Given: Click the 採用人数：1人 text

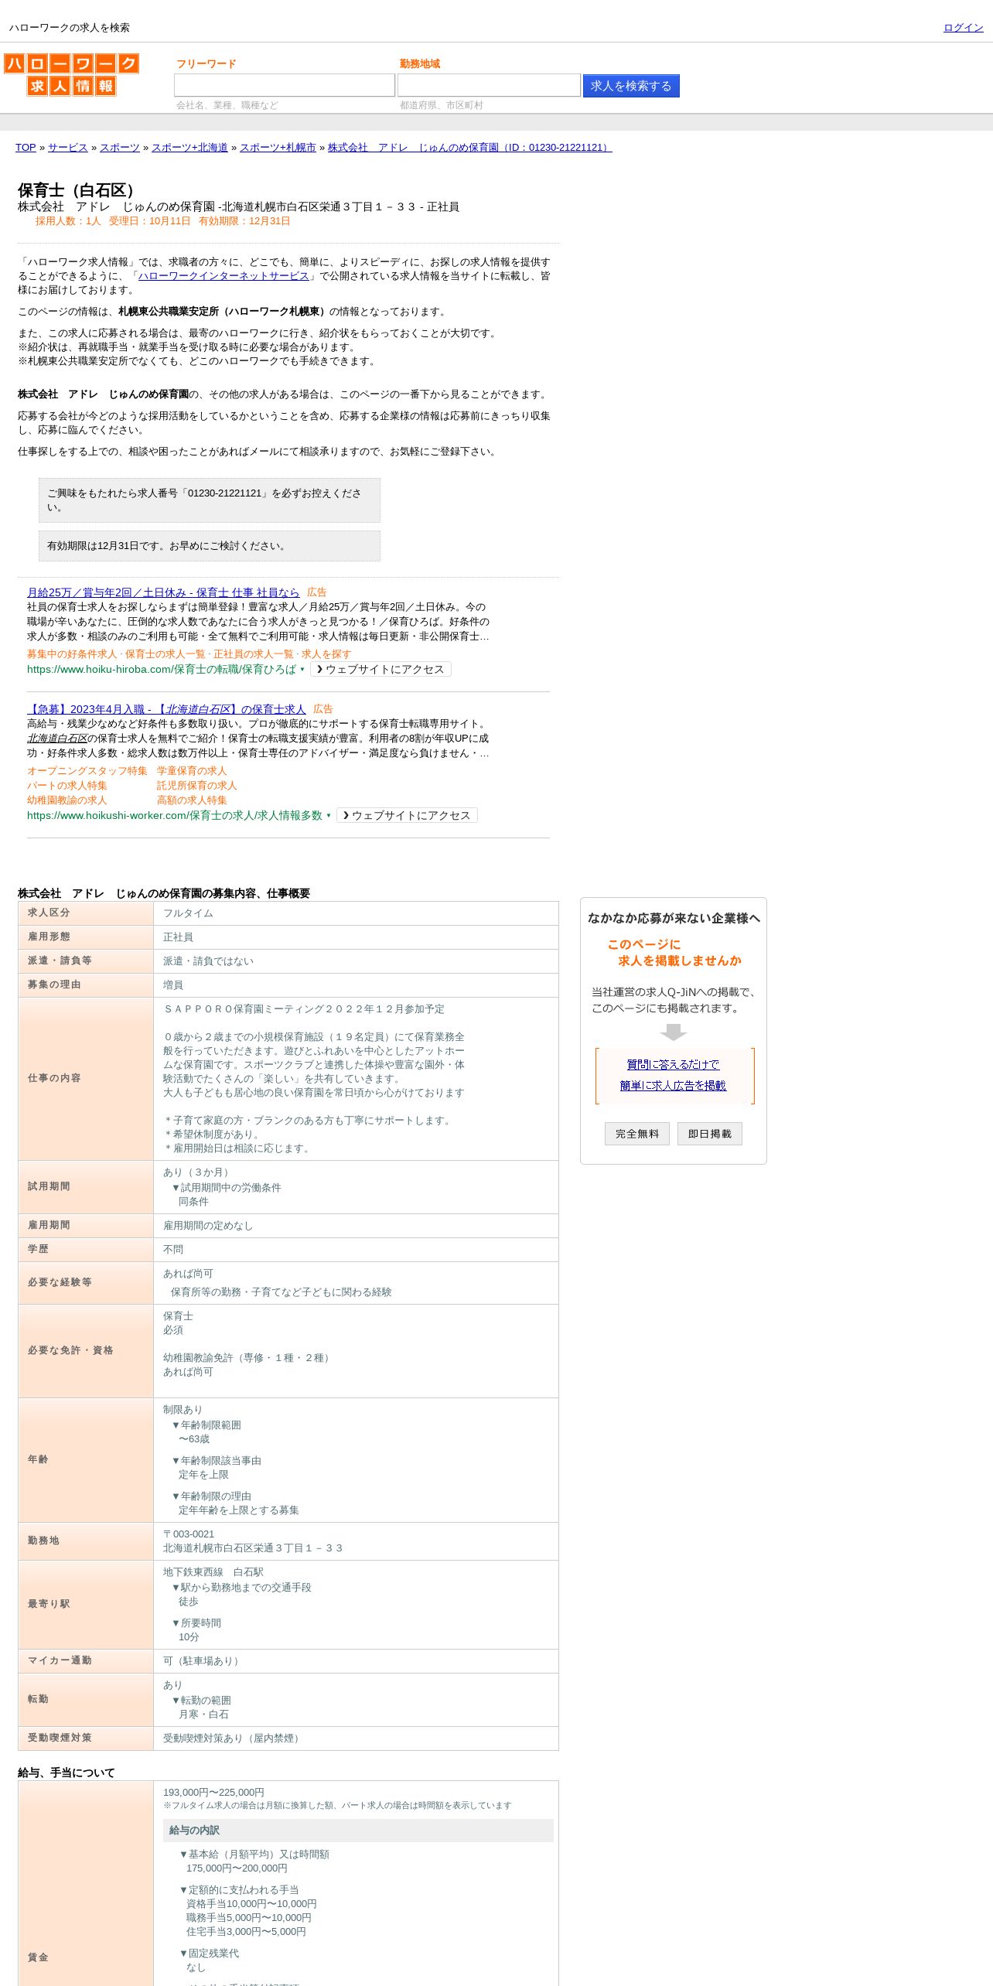Looking at the screenshot, I should (x=68, y=221).
